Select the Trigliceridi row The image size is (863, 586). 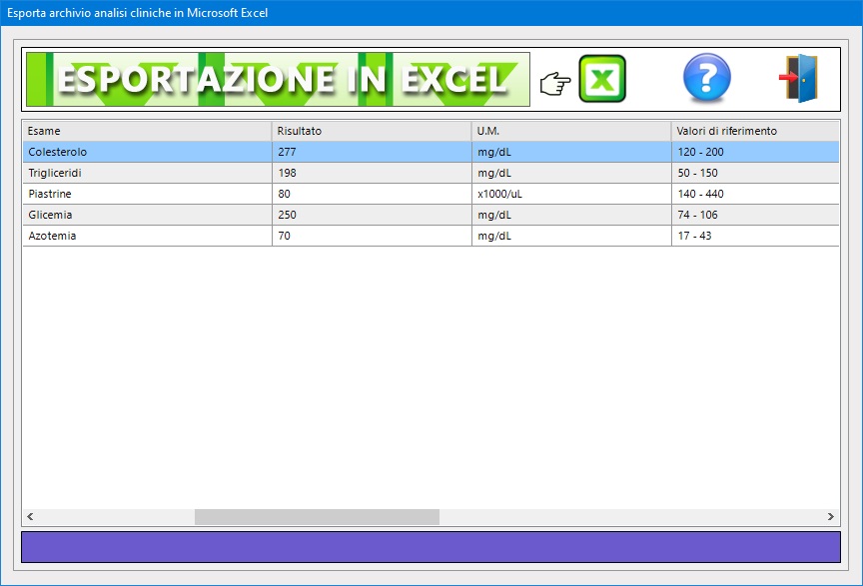[x=431, y=173]
